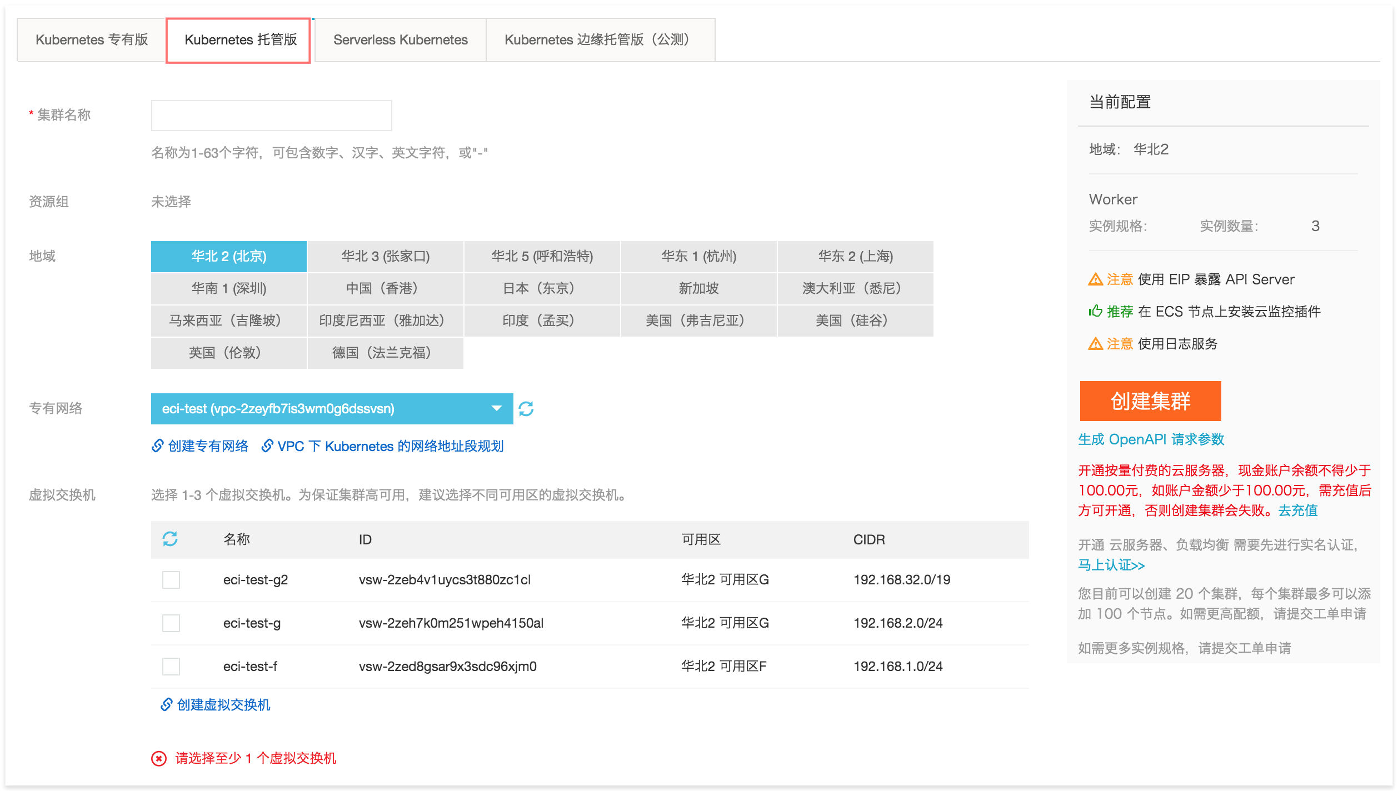Focus the 集群名称 input field
Viewport: 1398px width, 791px height.
point(271,116)
